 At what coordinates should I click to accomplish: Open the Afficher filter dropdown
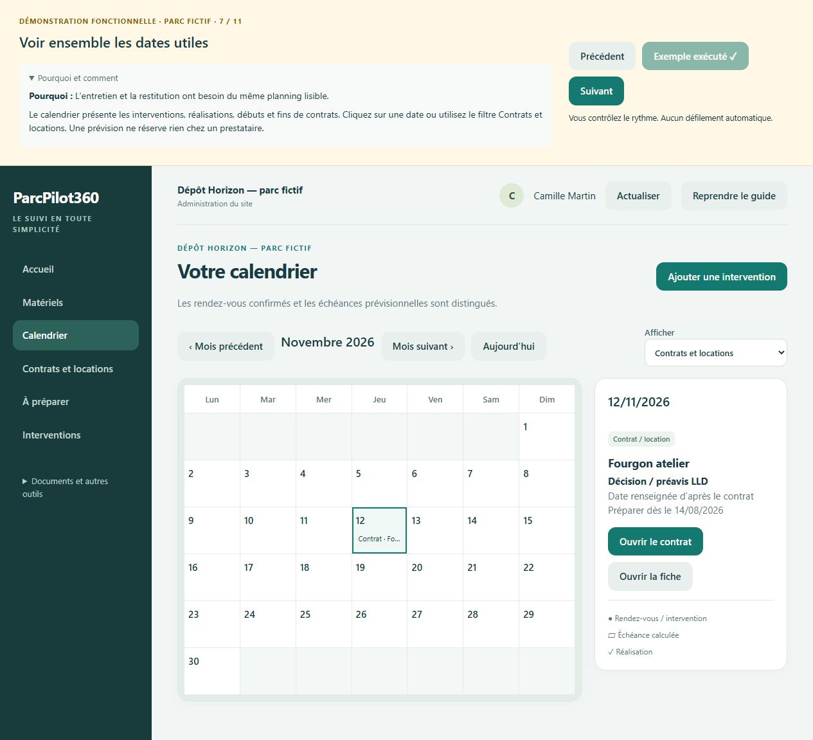click(x=716, y=353)
